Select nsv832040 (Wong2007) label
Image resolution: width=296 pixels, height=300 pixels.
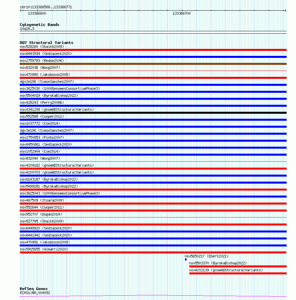click(40, 158)
